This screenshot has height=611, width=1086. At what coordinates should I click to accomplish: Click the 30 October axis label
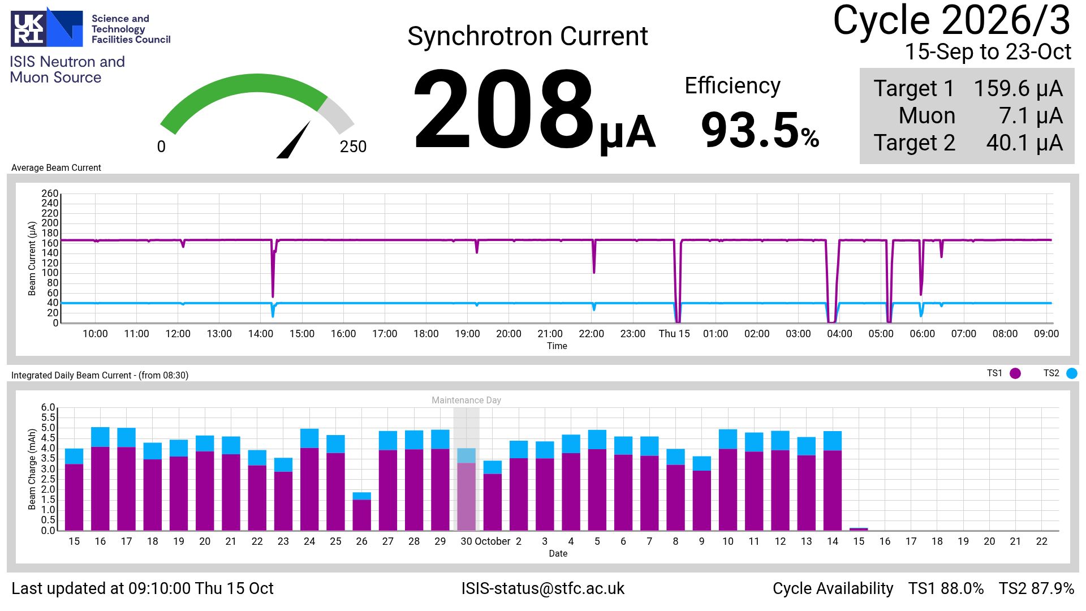click(x=485, y=541)
